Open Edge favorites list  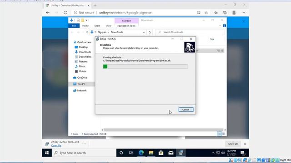[216, 13]
